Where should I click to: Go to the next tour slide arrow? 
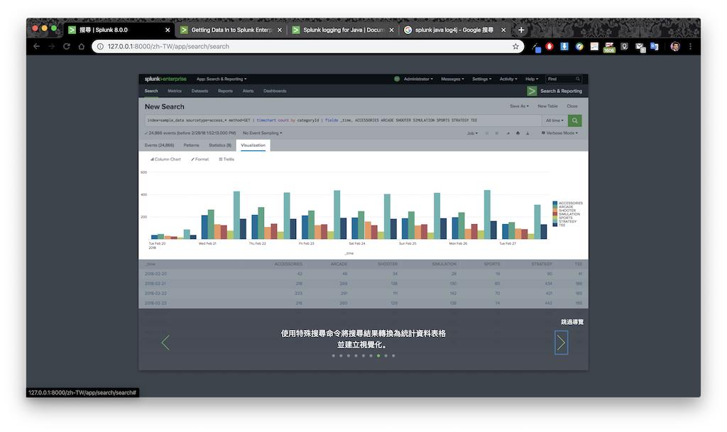pyautogui.click(x=561, y=343)
